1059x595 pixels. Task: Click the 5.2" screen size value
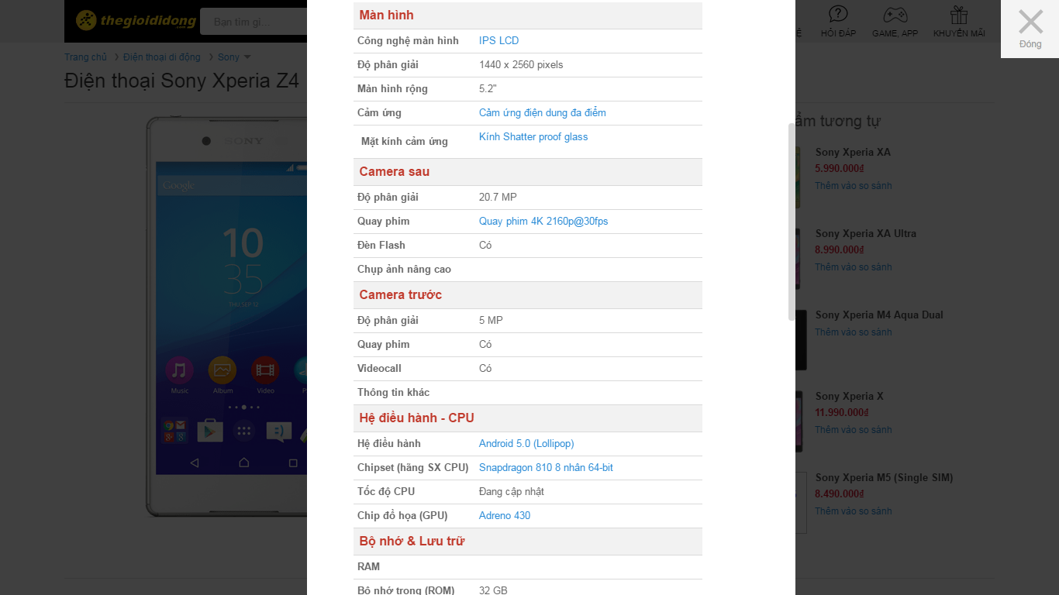488,89
